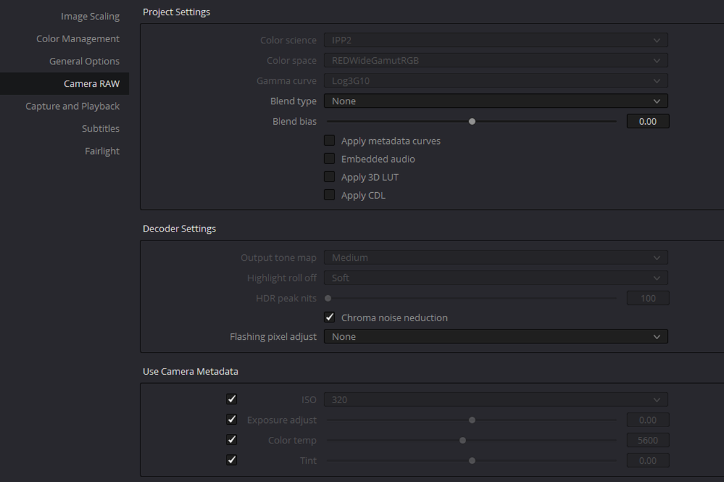Click the Tint value field

(648, 461)
